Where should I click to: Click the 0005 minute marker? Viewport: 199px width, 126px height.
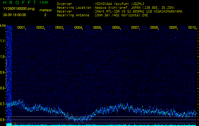pos(97,28)
